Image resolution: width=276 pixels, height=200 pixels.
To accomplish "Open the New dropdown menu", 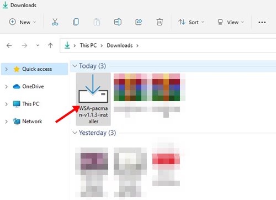I will click(x=23, y=22).
